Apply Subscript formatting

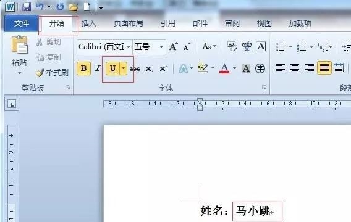tap(150, 69)
